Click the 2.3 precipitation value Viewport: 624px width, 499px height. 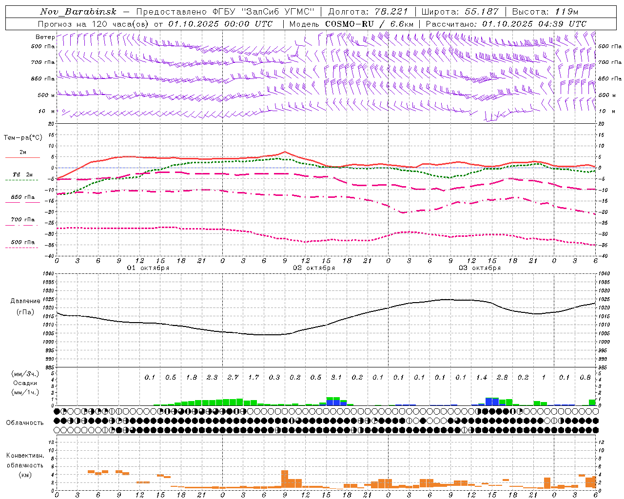(212, 377)
